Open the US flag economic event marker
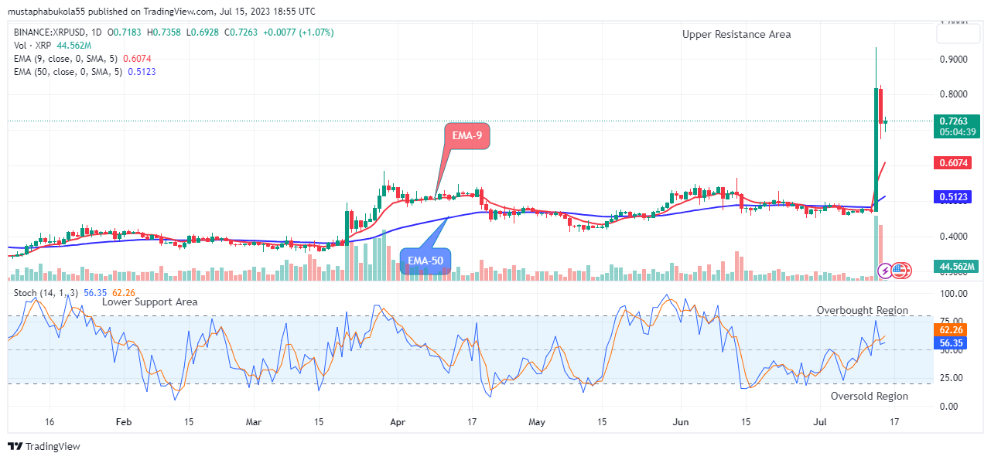Viewport: 991px width, 460px height. click(x=898, y=271)
